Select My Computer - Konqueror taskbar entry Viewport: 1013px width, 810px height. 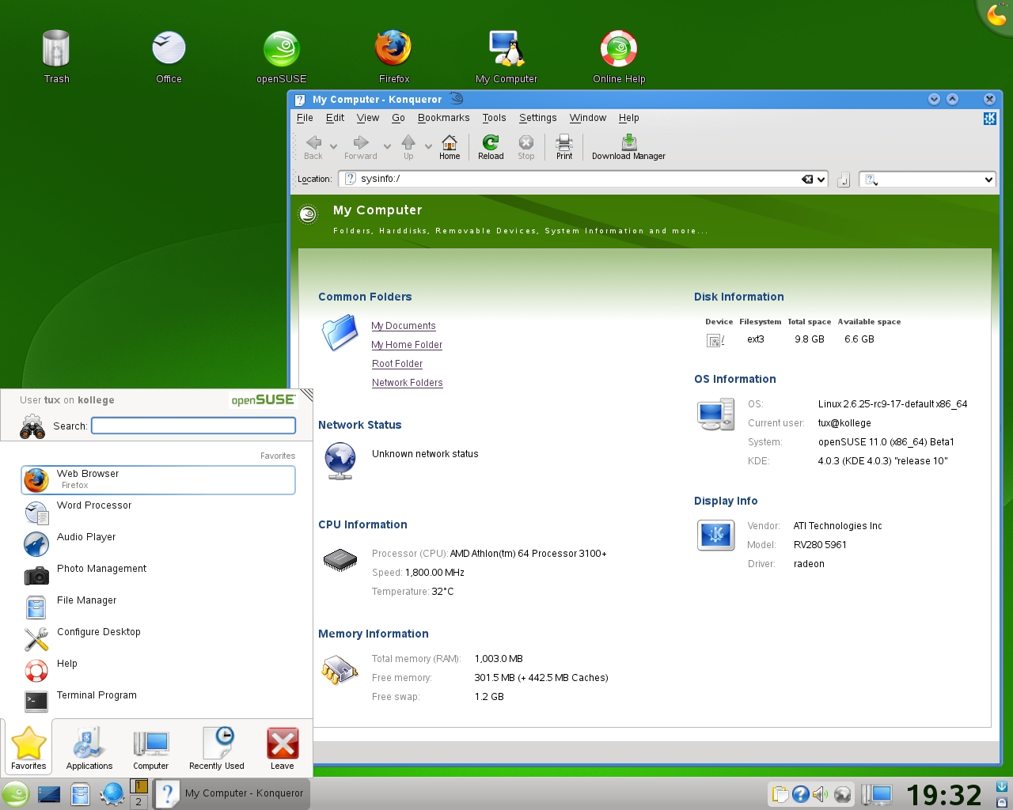(230, 793)
